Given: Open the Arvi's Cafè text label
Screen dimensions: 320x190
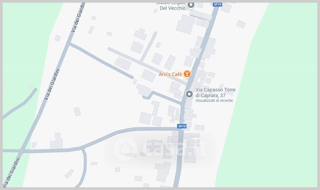Looking at the screenshot, I should tap(170, 74).
